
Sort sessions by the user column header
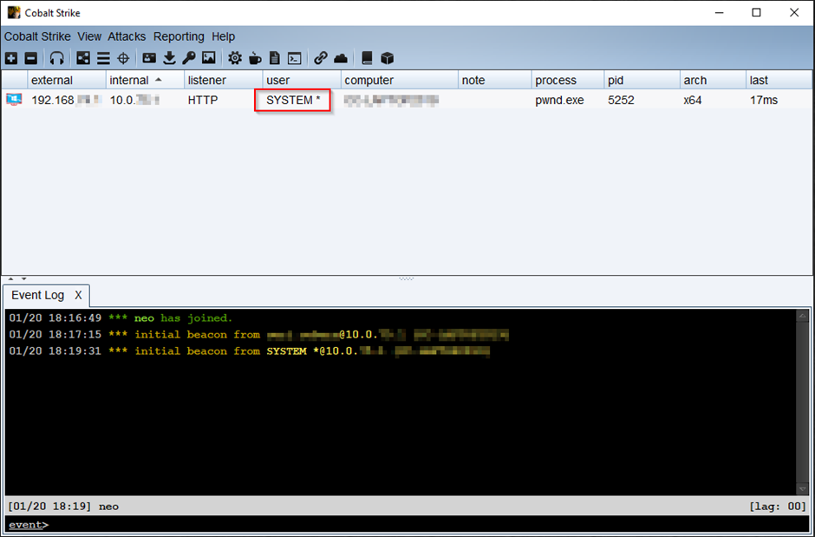click(x=302, y=80)
